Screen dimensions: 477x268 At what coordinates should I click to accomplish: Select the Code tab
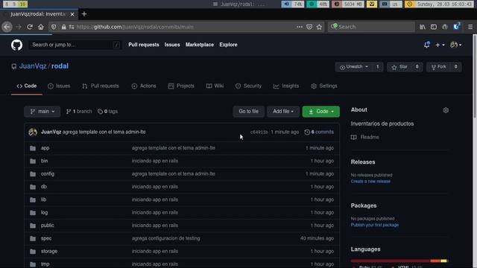pyautogui.click(x=27, y=86)
